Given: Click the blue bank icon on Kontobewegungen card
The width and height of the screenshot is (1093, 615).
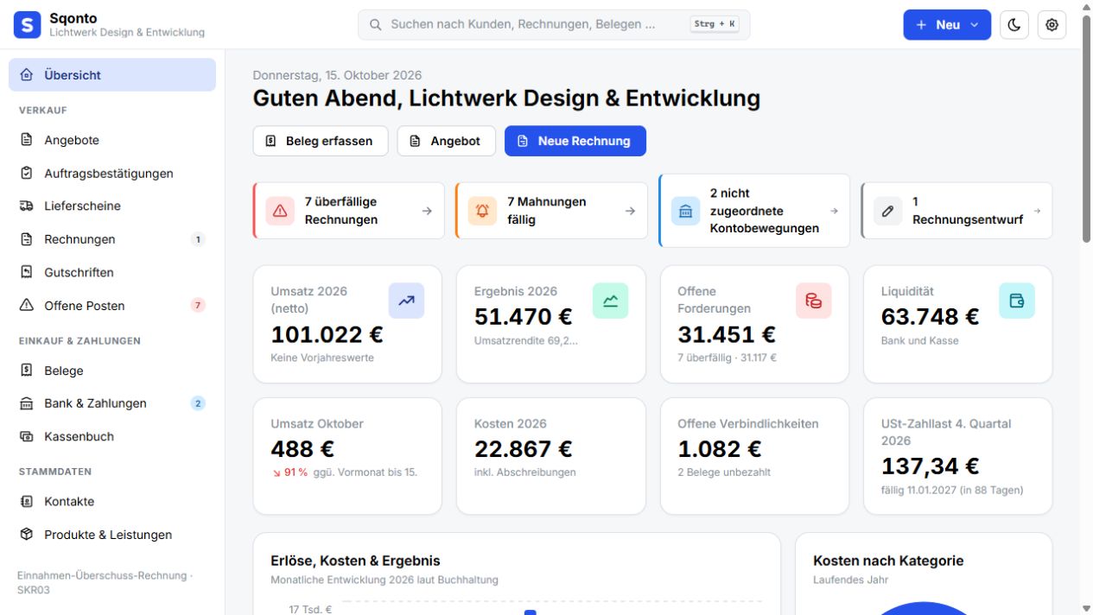Looking at the screenshot, I should [x=685, y=211].
